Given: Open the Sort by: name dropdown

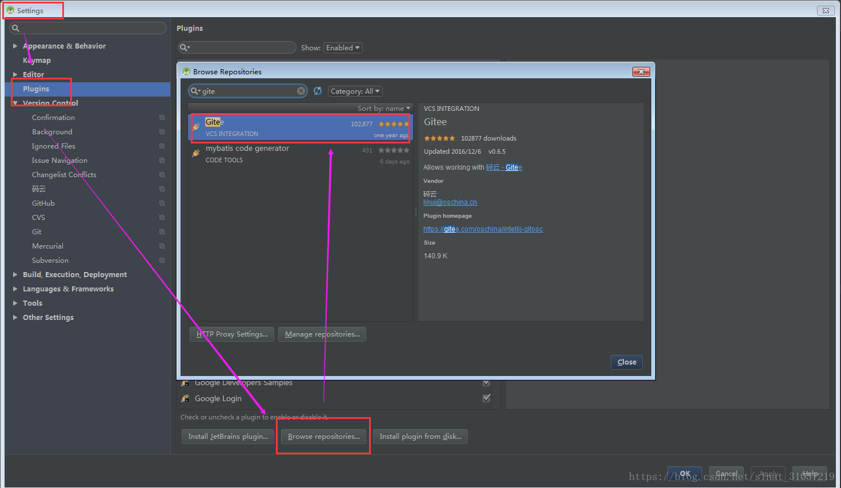Looking at the screenshot, I should (x=384, y=108).
